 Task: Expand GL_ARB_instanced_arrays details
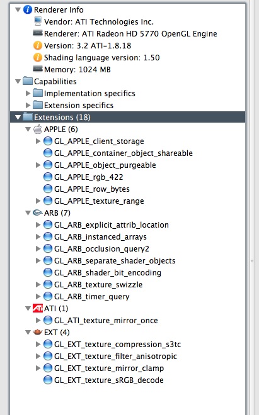pos(38,236)
